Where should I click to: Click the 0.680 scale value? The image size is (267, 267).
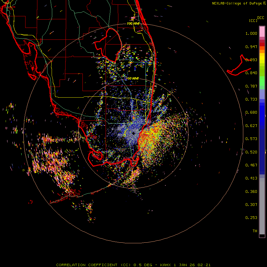click(251, 112)
